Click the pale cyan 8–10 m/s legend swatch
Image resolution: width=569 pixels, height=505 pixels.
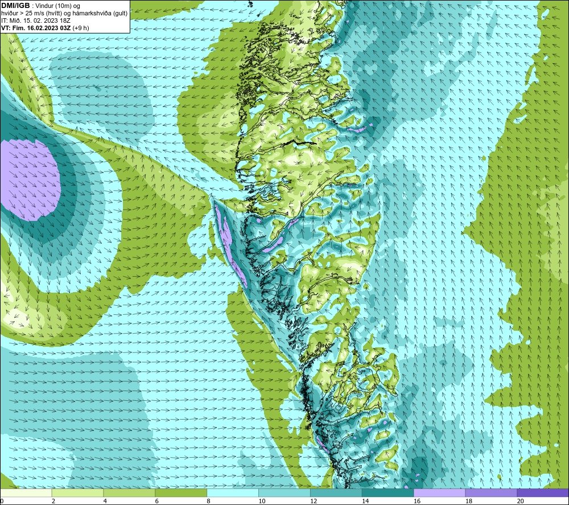(x=233, y=492)
